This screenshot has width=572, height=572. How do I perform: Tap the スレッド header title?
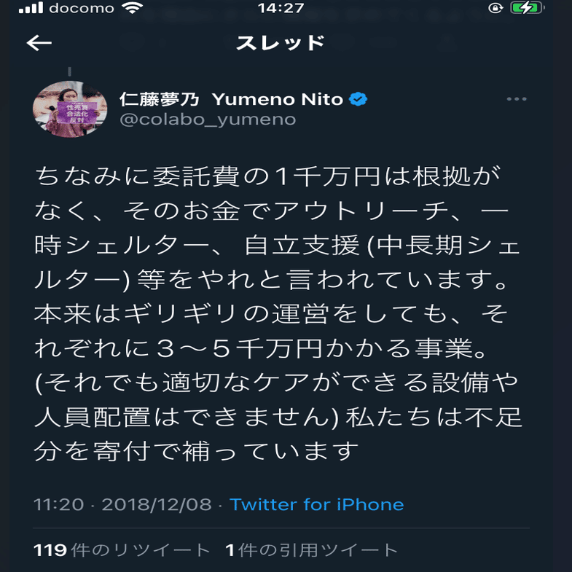pyautogui.click(x=280, y=44)
